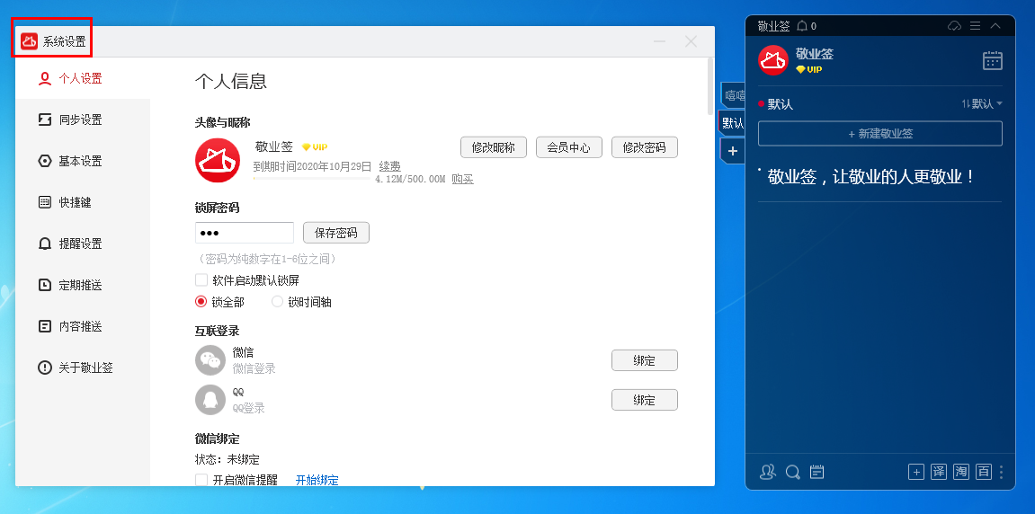1035x514 pixels.
Task: Open the hamburger menu in 敬业签 panel
Action: pyautogui.click(x=975, y=26)
